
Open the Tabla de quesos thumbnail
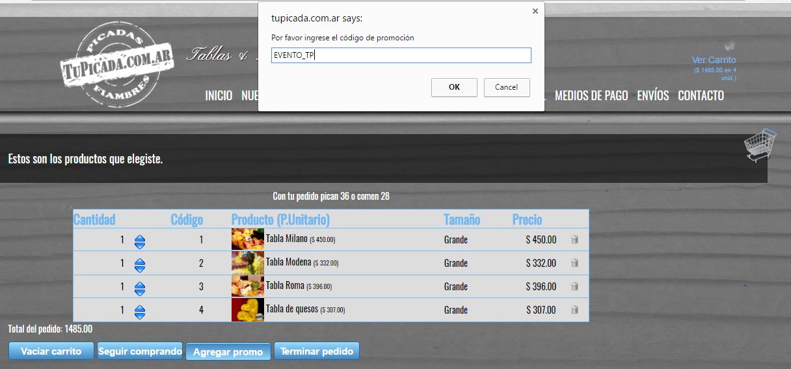point(248,310)
